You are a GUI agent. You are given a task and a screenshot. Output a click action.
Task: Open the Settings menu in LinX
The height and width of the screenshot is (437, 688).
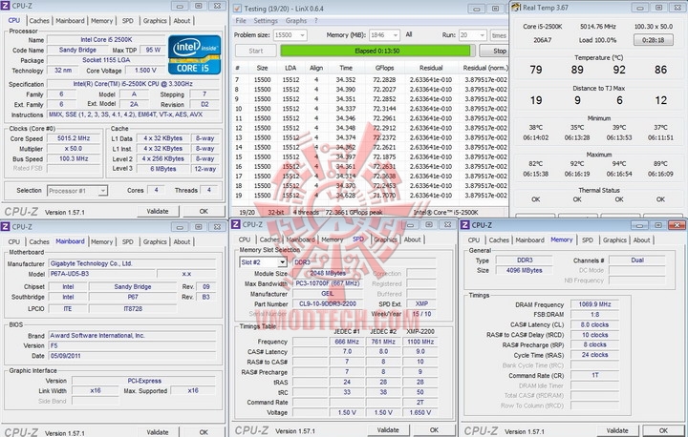click(x=266, y=21)
